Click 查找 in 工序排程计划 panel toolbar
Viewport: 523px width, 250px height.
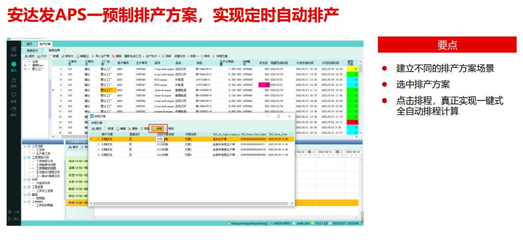point(73,147)
